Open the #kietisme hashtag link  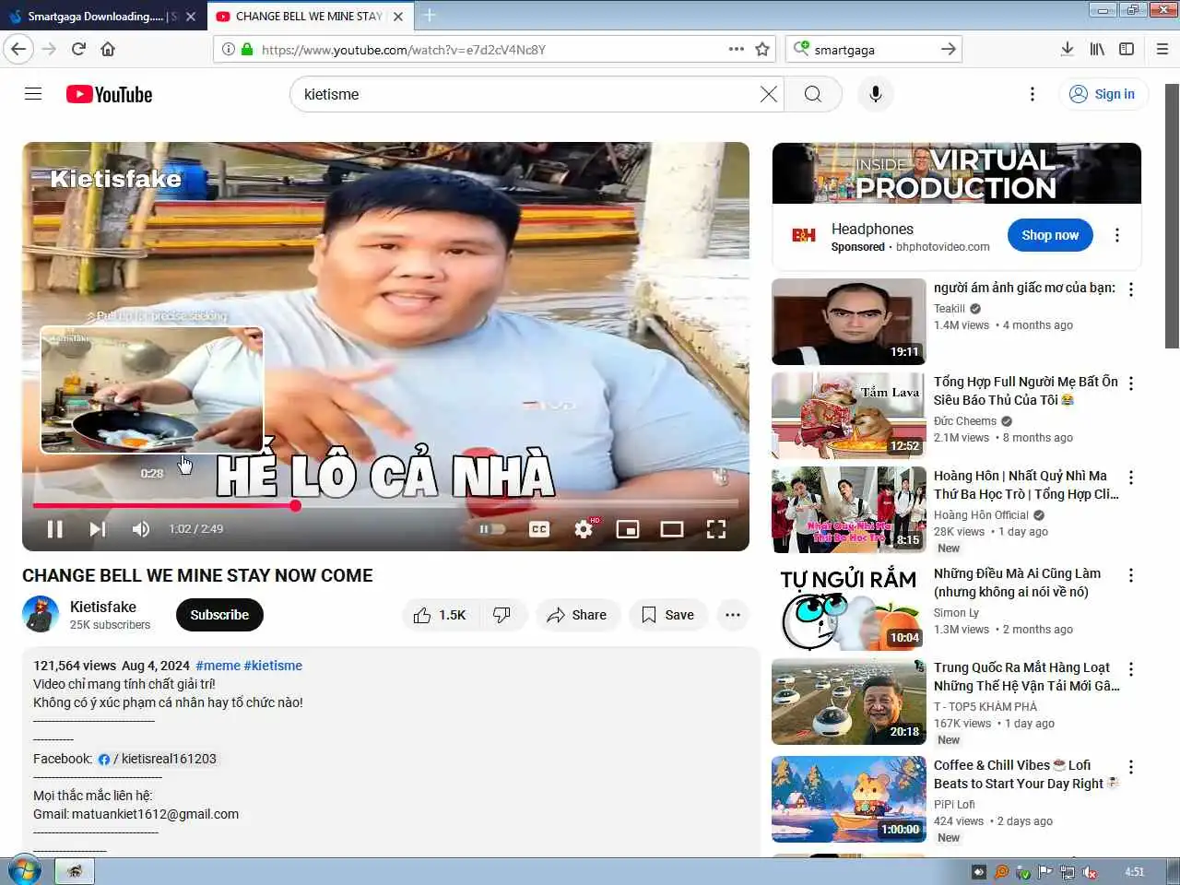273,666
